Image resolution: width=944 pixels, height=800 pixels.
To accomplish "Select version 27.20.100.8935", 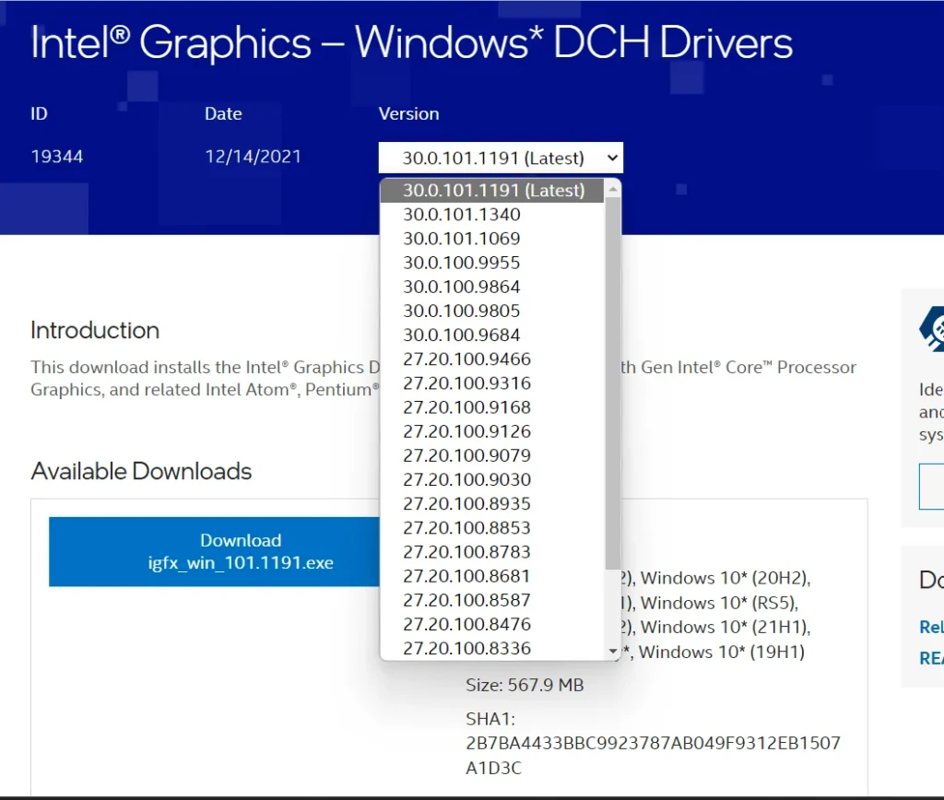I will tap(492, 503).
